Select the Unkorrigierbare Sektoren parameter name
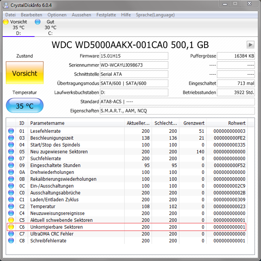Image resolution: width=261 pixels, height=261 pixels. coord(57,227)
